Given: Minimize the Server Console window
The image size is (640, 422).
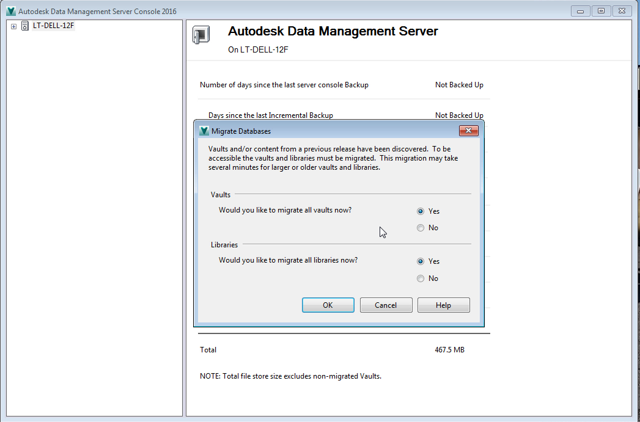Looking at the screenshot, I should click(x=581, y=11).
